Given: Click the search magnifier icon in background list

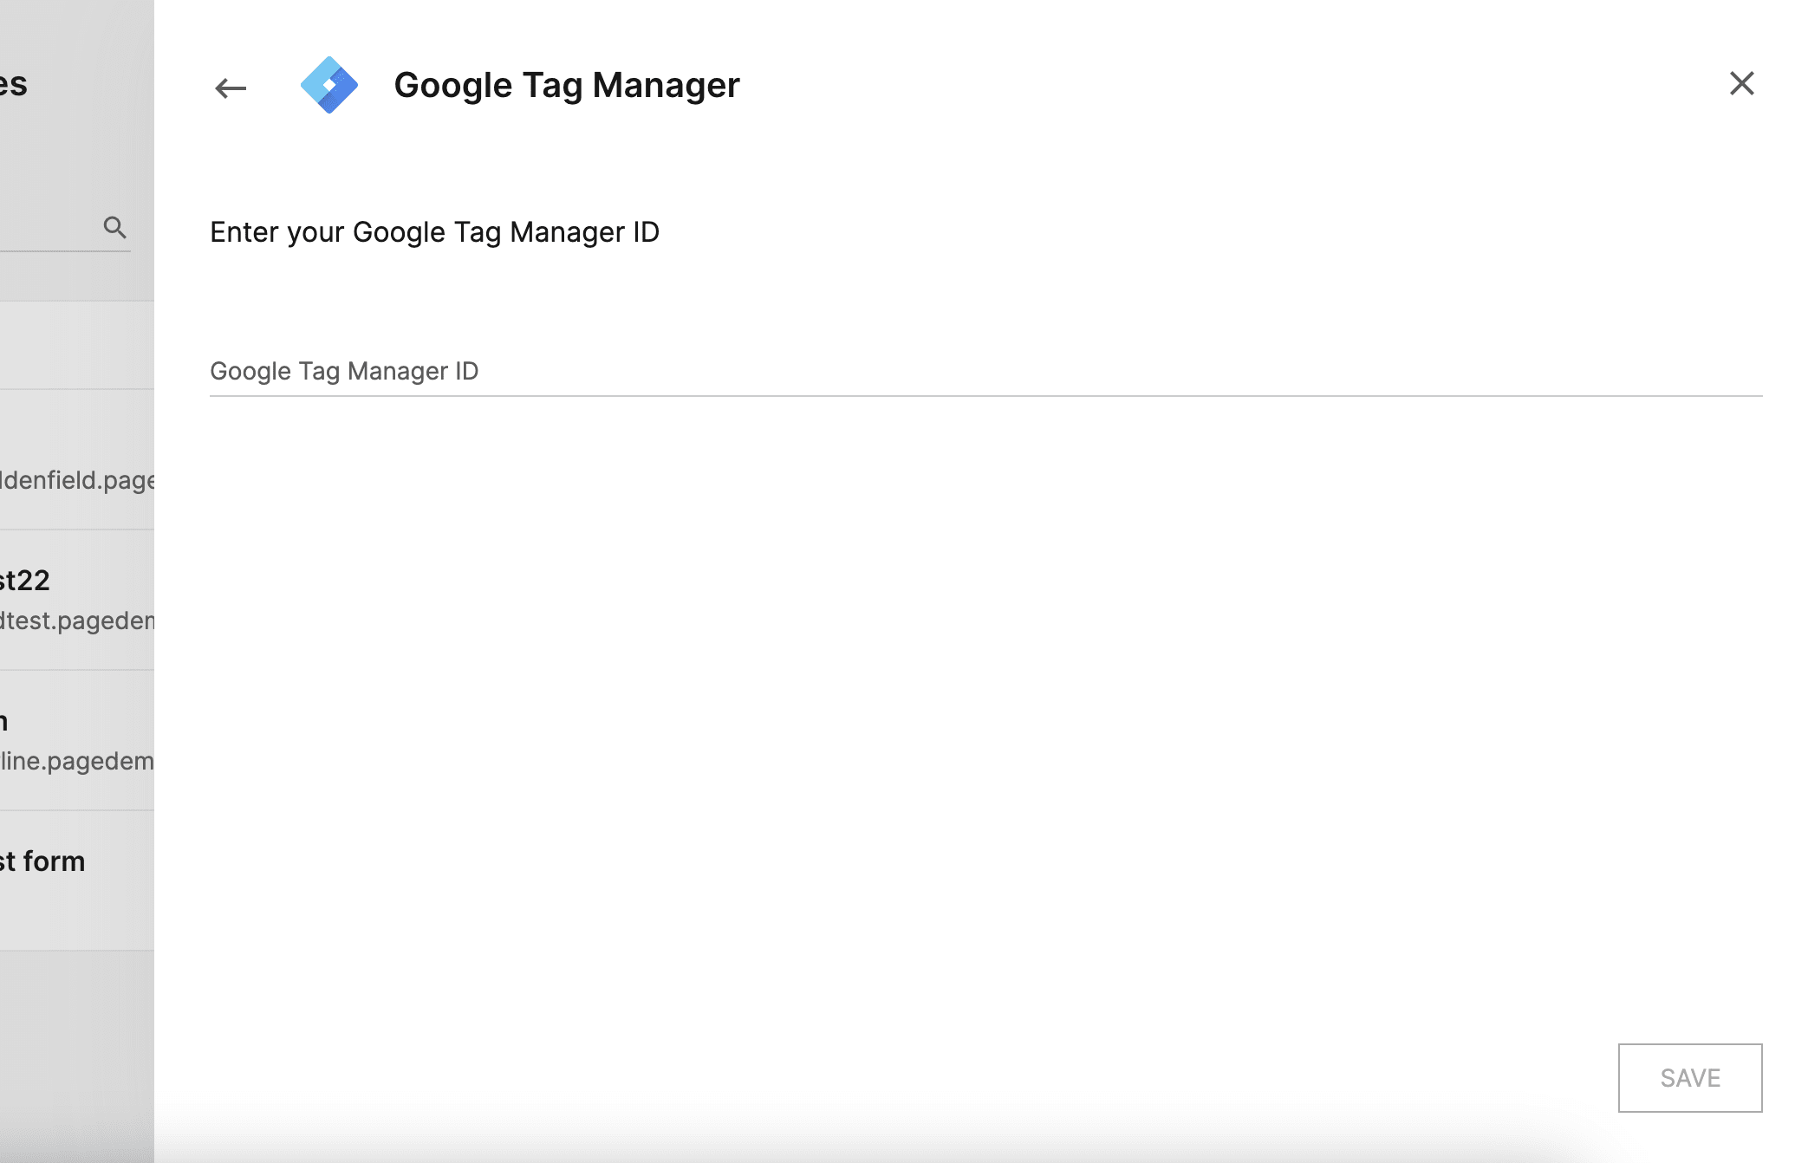Looking at the screenshot, I should click(x=114, y=227).
